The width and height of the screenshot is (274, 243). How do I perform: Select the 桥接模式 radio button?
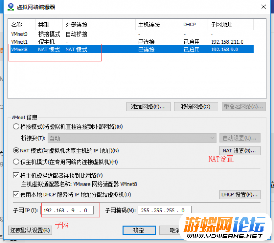16,126
